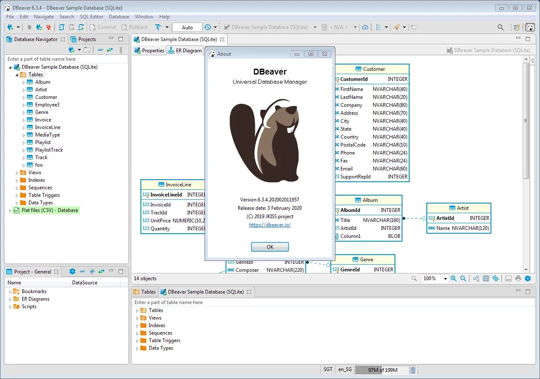Open the https://dbeaver.io/ link
The width and height of the screenshot is (540, 379).
coord(270,224)
